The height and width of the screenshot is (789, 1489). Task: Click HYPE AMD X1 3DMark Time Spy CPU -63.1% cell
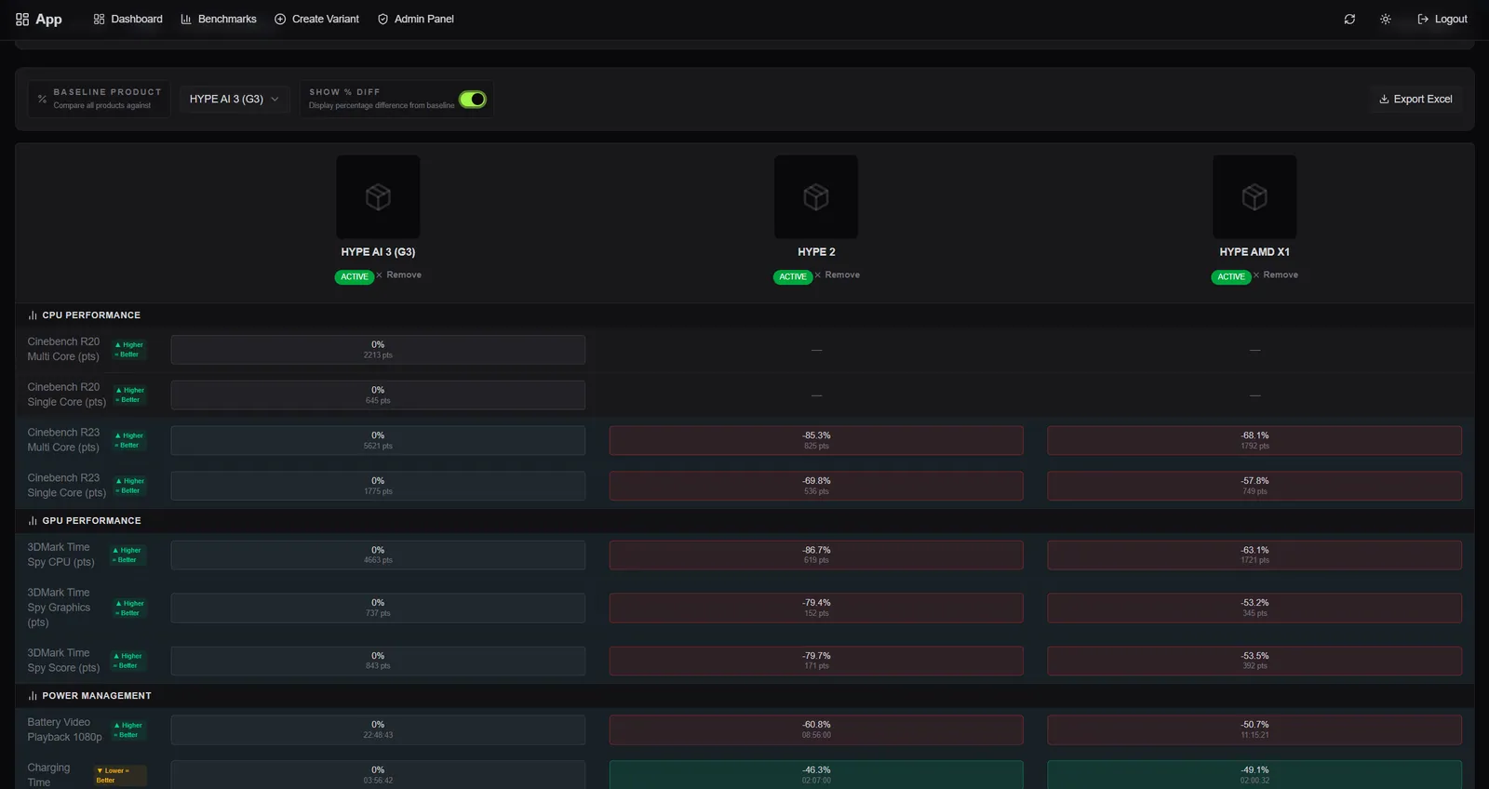tap(1254, 555)
